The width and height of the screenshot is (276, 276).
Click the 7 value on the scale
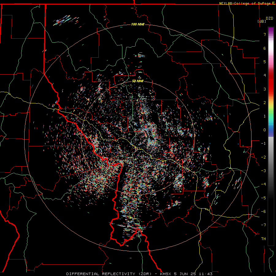[265, 34]
